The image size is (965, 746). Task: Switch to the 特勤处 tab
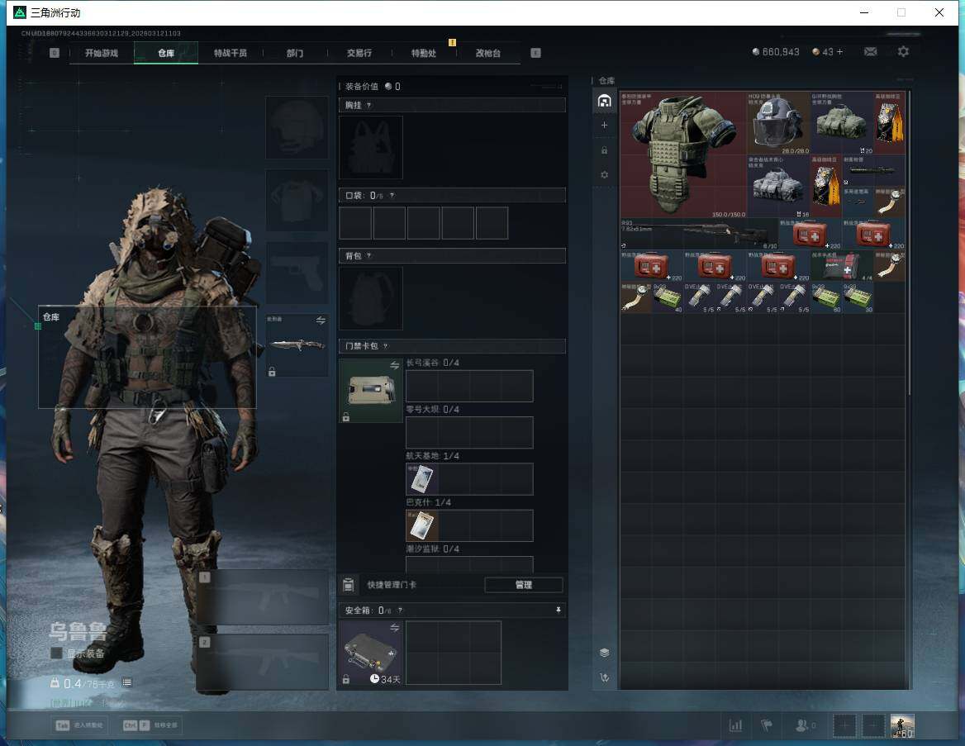[424, 53]
